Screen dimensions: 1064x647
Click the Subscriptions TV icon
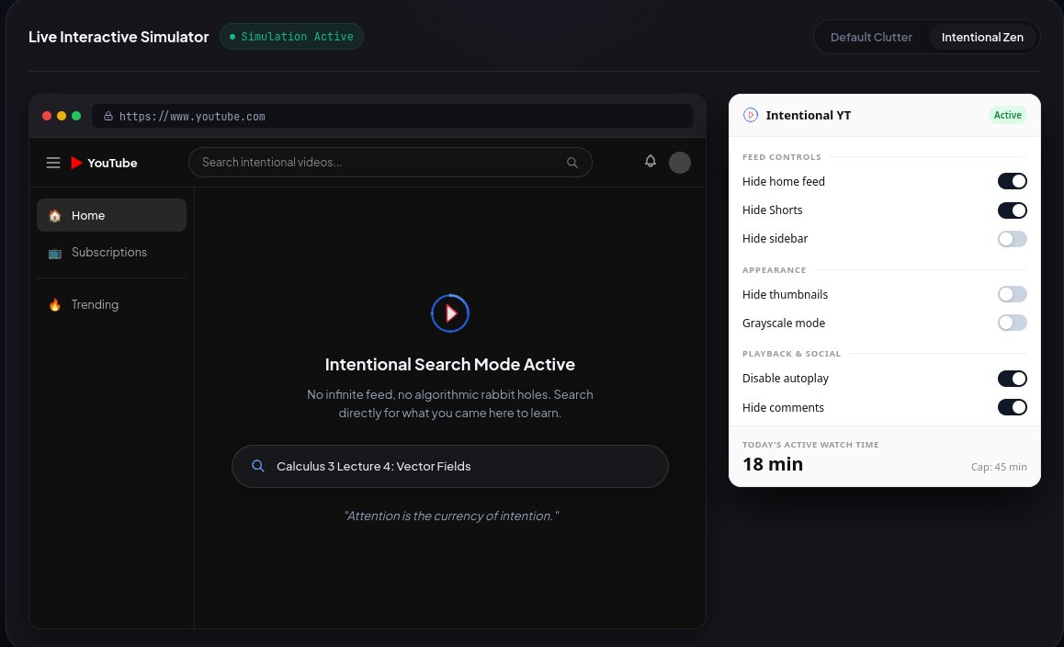point(55,254)
